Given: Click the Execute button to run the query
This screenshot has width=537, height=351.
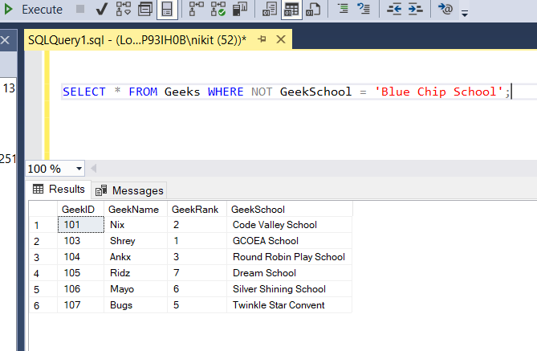Looking at the screenshot, I should [33, 10].
